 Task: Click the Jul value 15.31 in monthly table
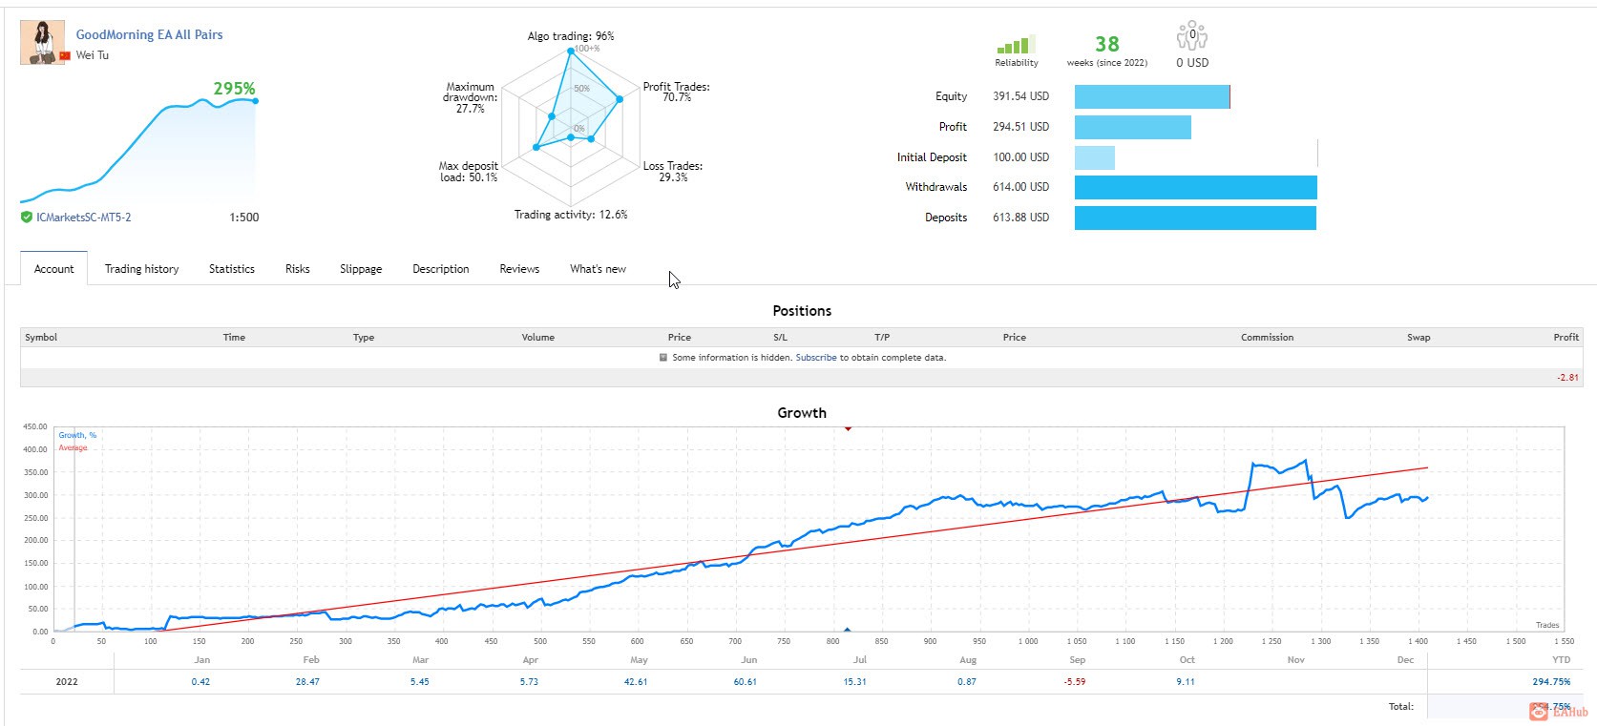(x=855, y=682)
